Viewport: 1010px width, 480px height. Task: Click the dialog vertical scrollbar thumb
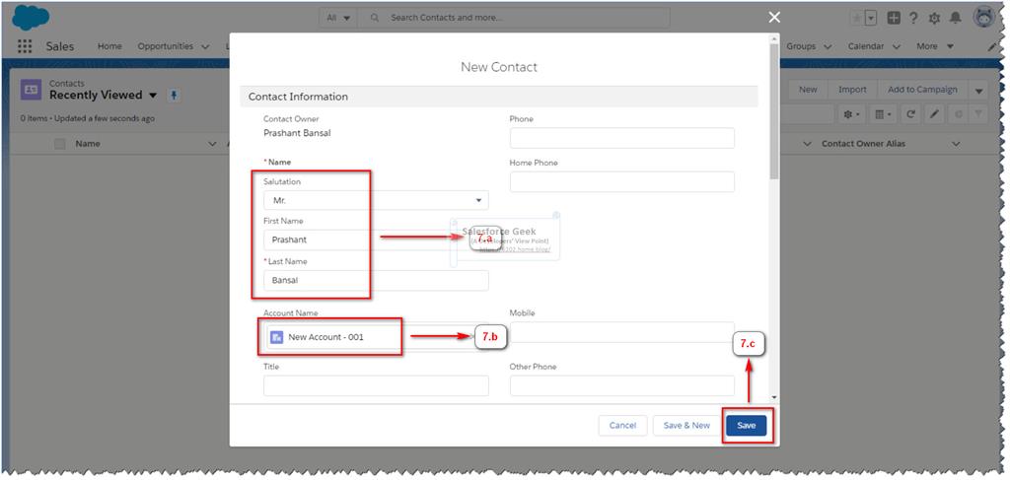click(773, 112)
